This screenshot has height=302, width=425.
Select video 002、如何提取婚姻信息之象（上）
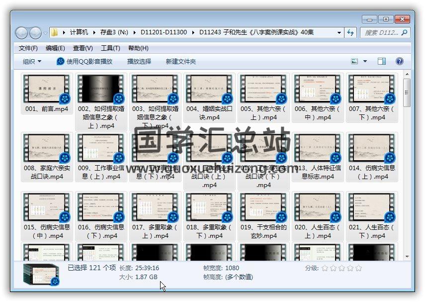coord(101,102)
